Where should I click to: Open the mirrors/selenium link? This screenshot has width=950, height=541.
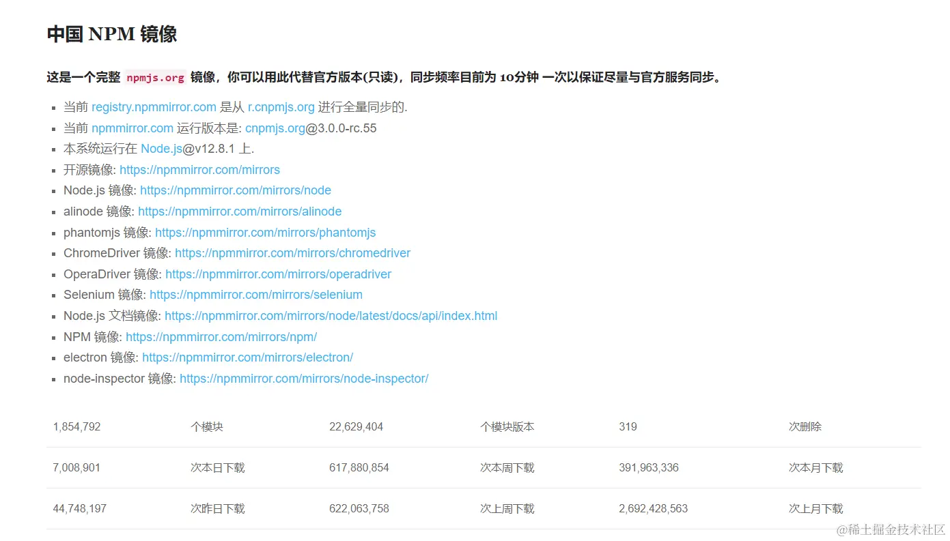[x=256, y=295]
